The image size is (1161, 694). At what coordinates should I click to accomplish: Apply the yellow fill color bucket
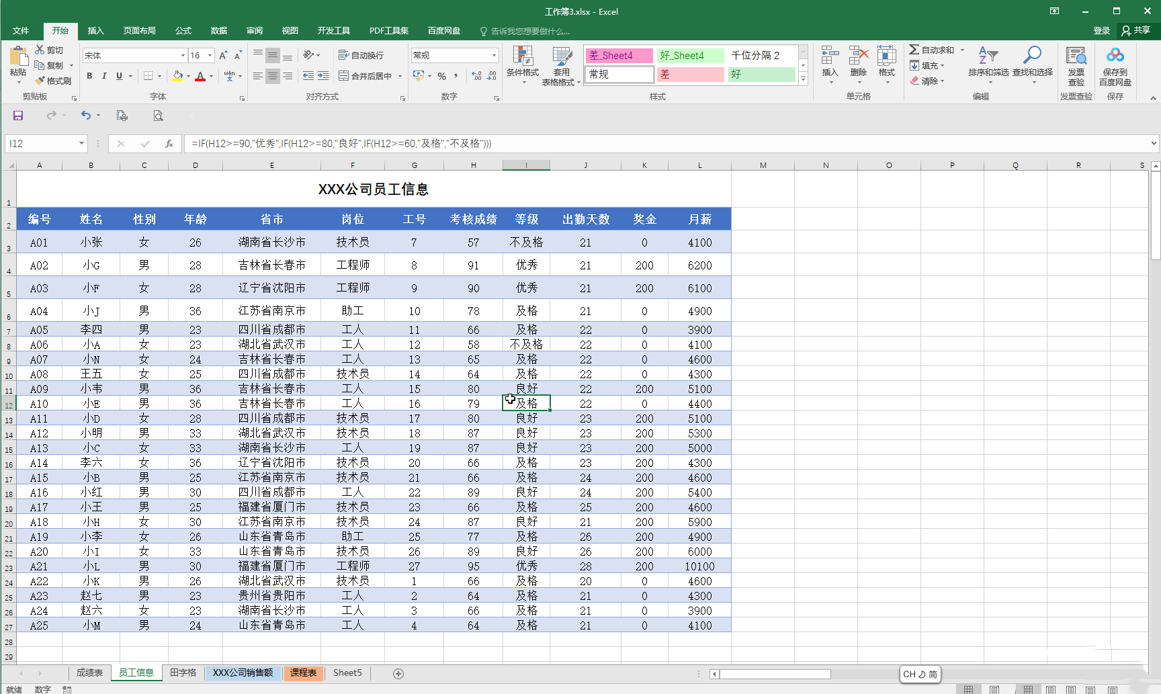(177, 76)
